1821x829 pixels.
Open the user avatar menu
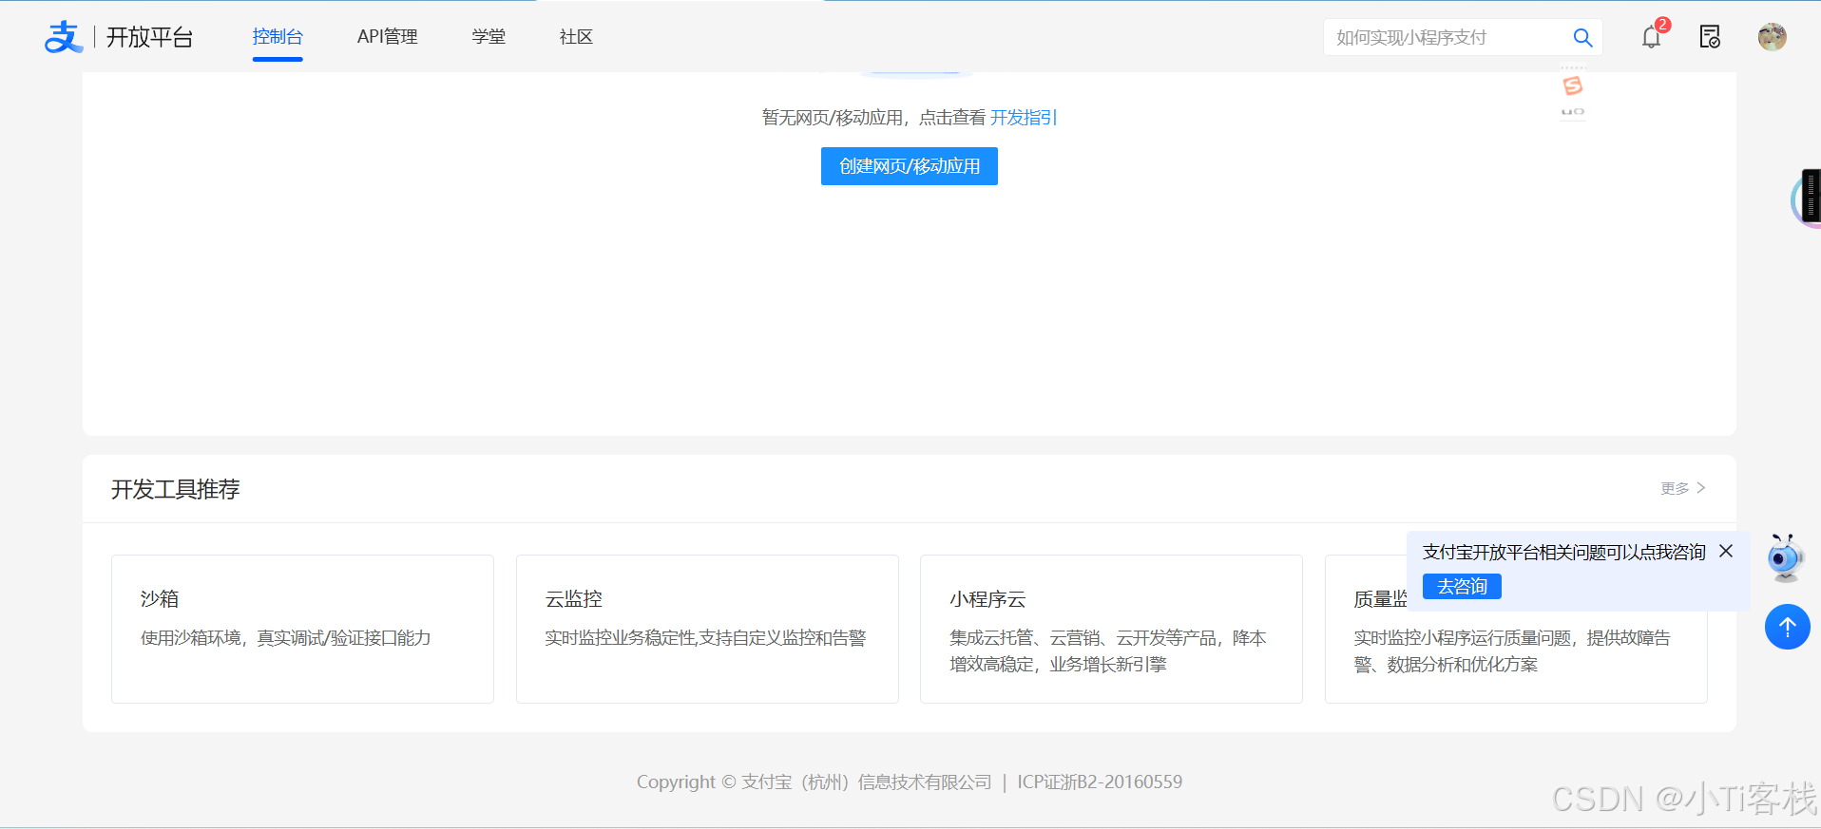1772,37
